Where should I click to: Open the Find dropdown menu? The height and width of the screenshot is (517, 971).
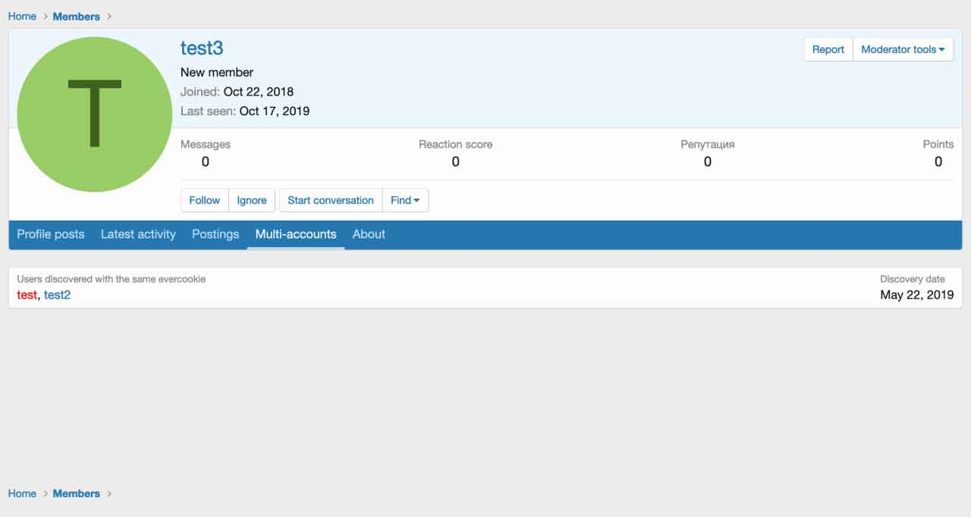pyautogui.click(x=404, y=200)
